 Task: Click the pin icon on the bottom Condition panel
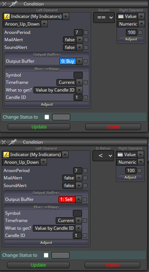tap(13, 142)
